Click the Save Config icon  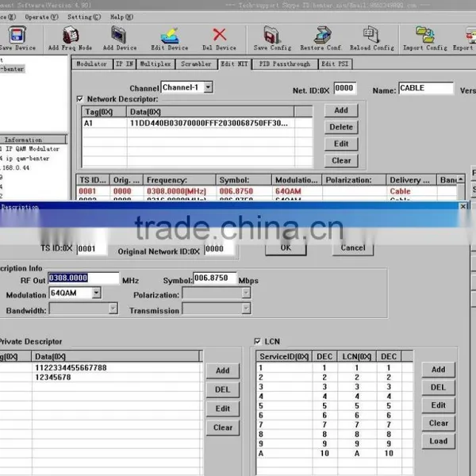tap(271, 35)
